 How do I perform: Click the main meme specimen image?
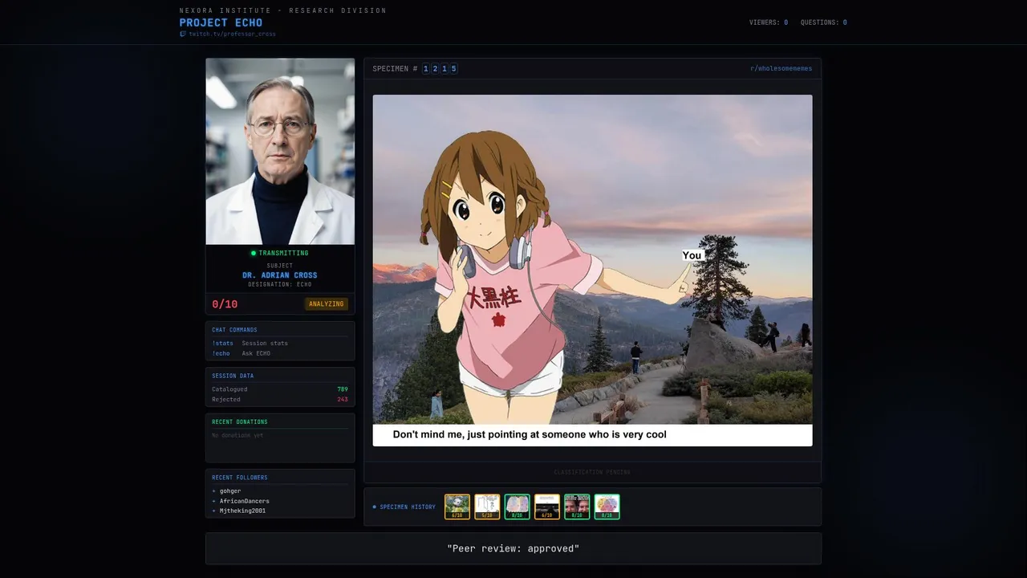tap(592, 270)
